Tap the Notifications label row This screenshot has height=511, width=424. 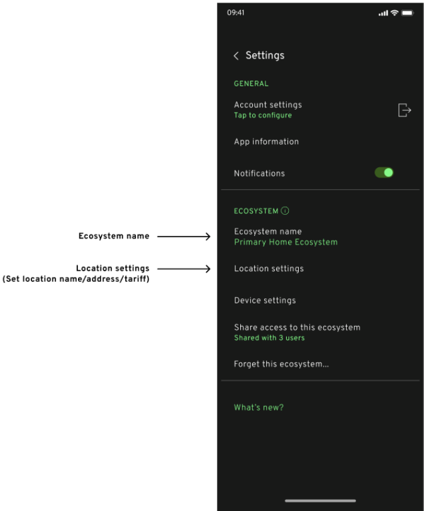point(320,174)
